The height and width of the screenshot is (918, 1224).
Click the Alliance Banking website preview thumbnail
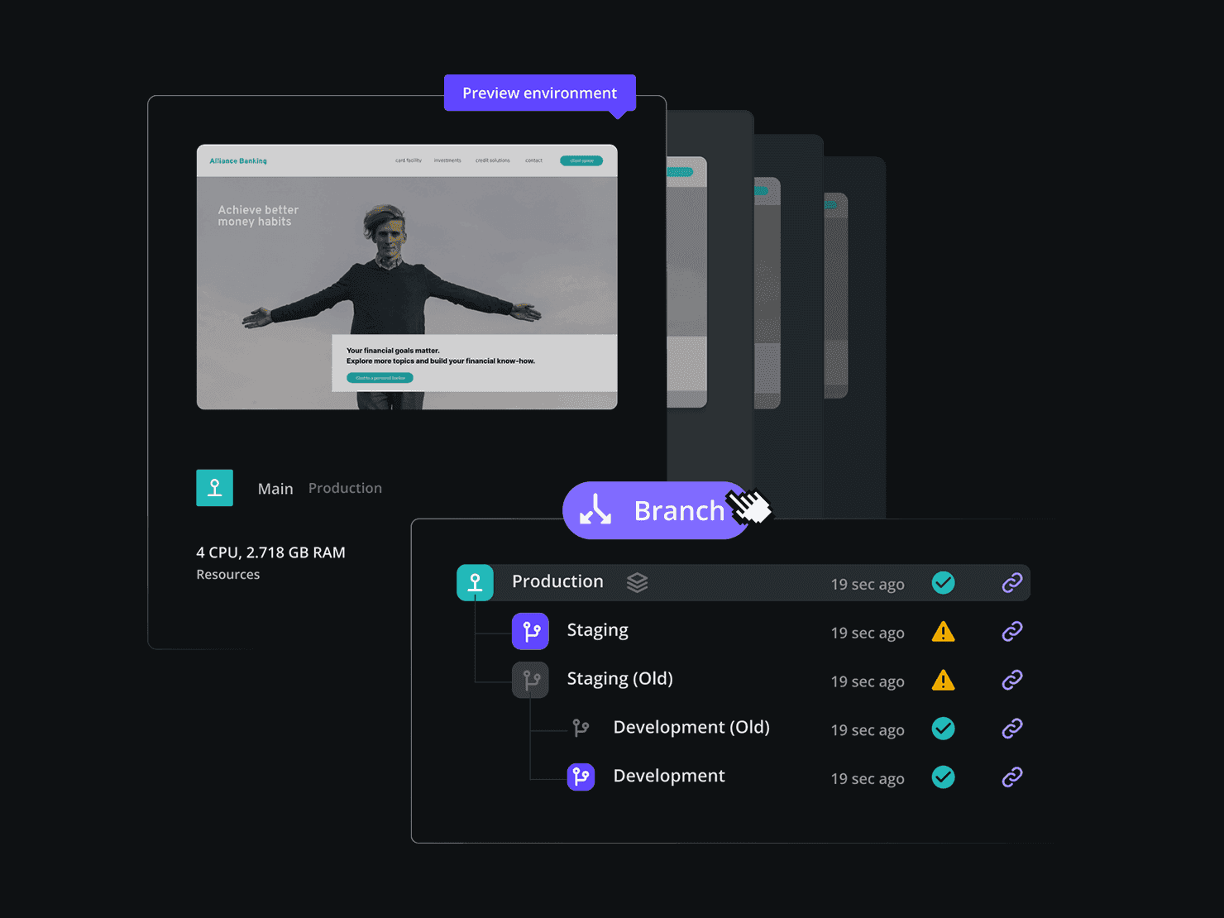click(407, 277)
